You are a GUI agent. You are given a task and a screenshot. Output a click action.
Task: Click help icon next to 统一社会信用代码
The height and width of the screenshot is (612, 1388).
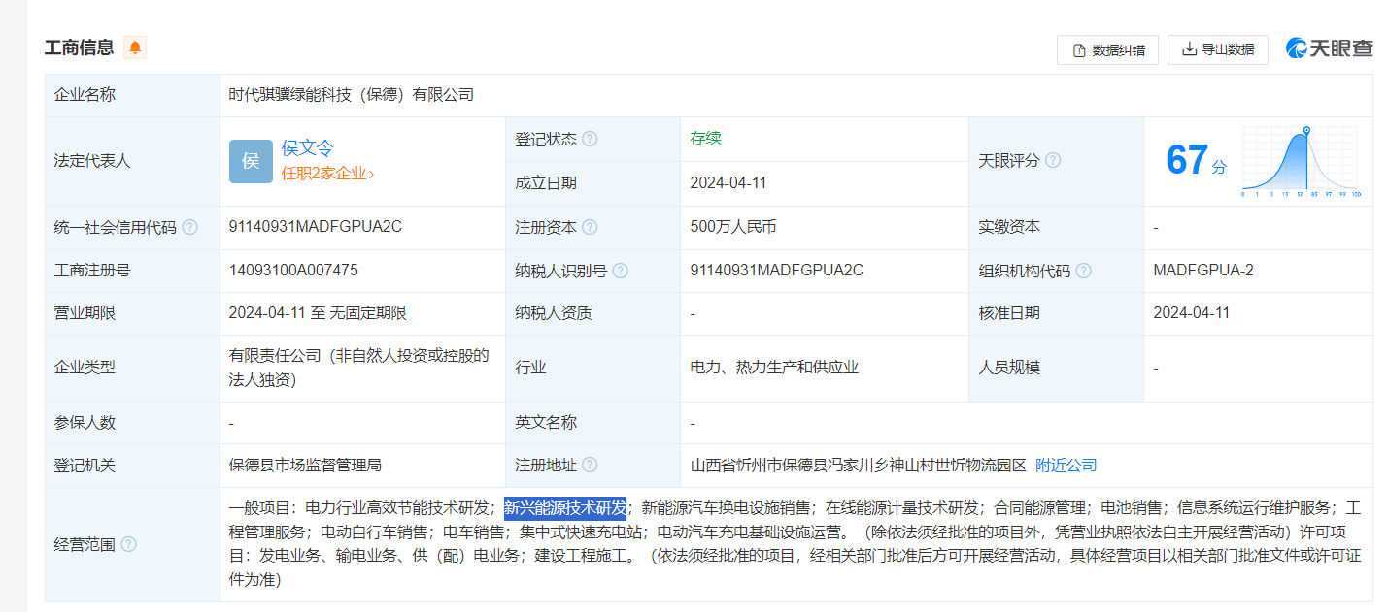pyautogui.click(x=189, y=227)
